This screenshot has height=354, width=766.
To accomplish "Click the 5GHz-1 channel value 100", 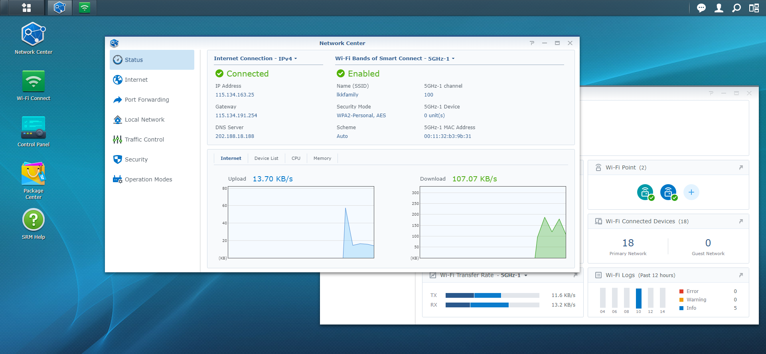I will (428, 95).
